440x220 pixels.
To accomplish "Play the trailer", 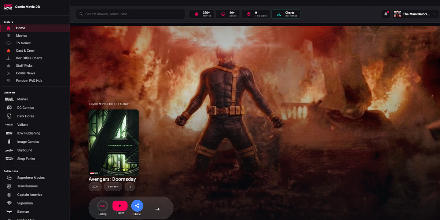I will (120, 206).
